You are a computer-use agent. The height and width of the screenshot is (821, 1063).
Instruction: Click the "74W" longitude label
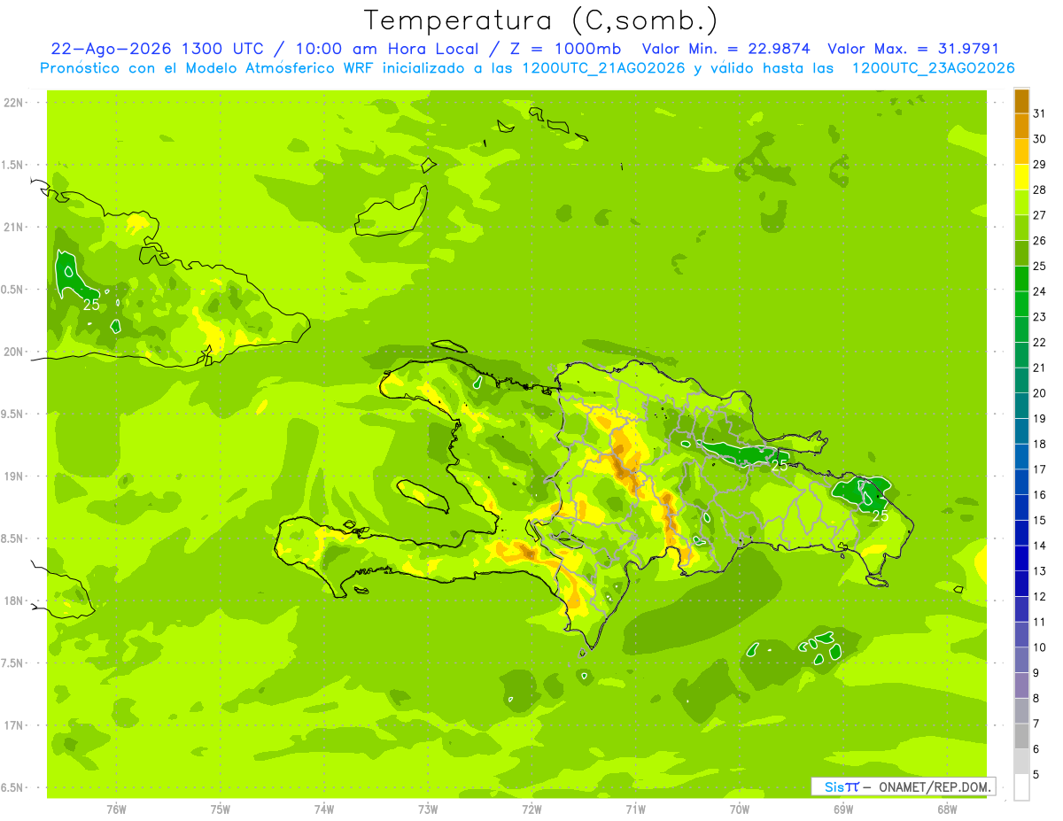point(324,809)
